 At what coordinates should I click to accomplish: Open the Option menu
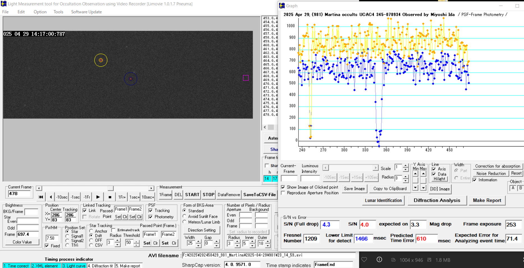pos(40,12)
